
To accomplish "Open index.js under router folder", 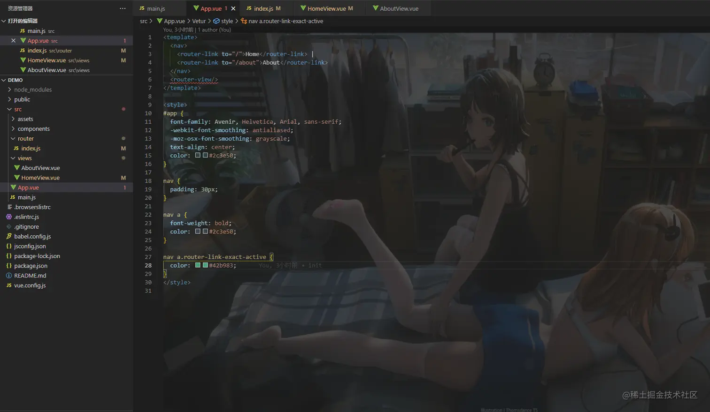I will coord(66,149).
